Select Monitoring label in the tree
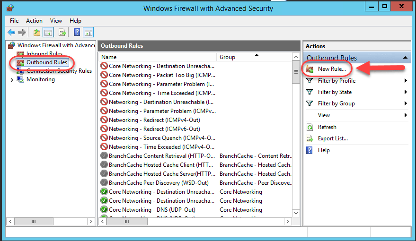This screenshot has width=416, height=241. [41, 79]
